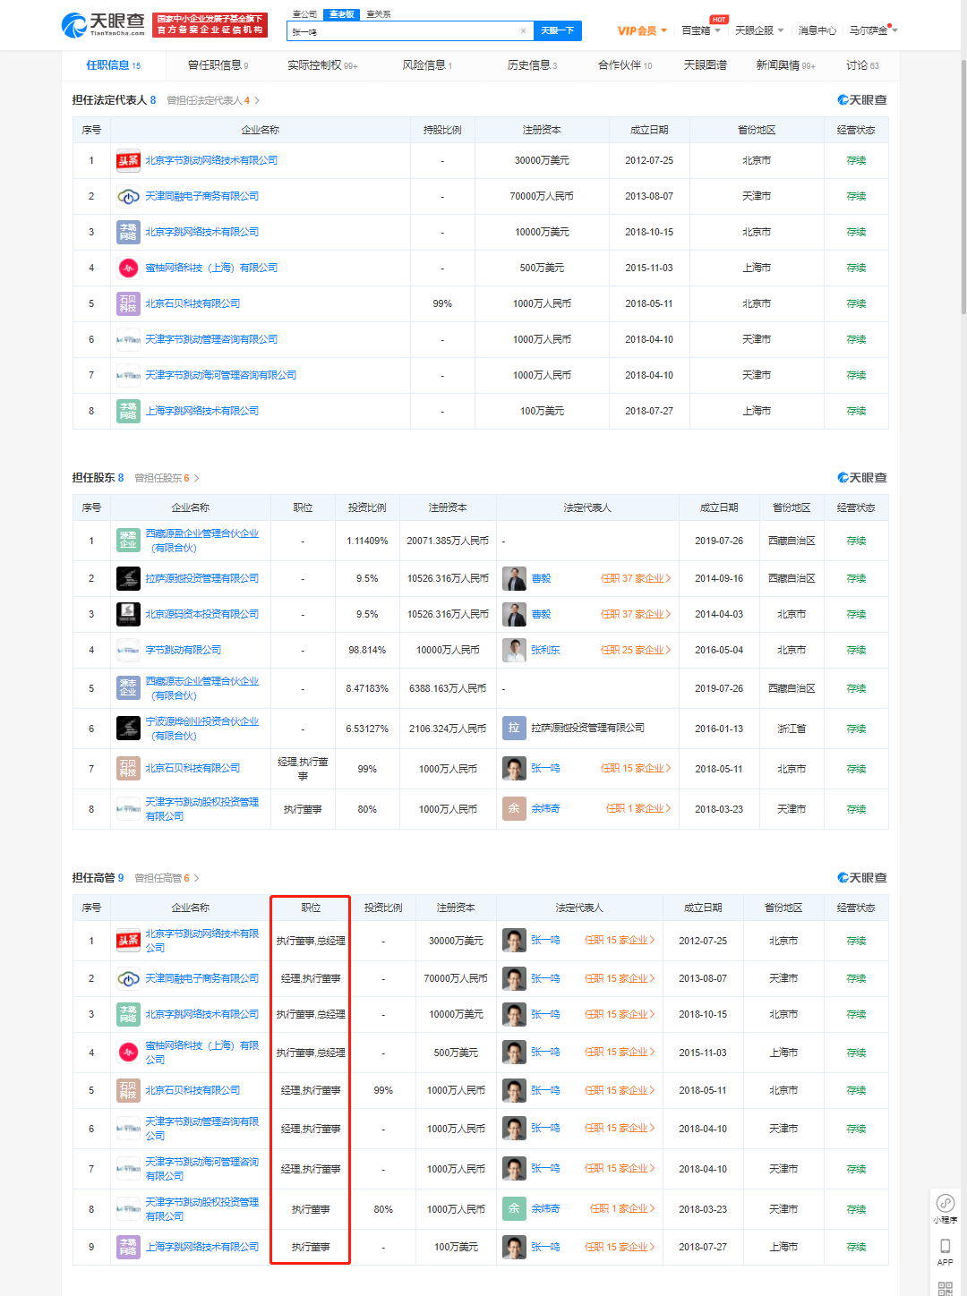Click 执行董事,总经理 cell in executive row 1
Viewport: 967px width, 1296px height.
coord(311,941)
